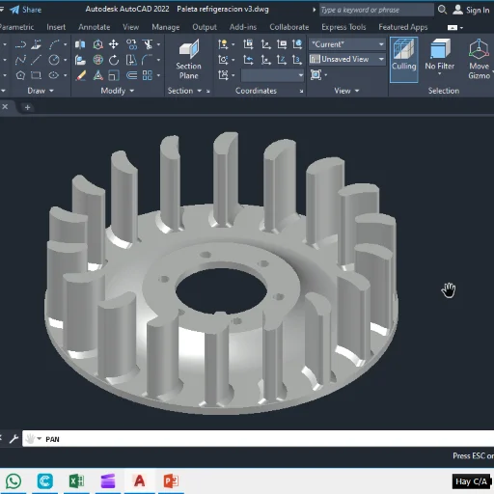The height and width of the screenshot is (494, 494).
Task: Open the Array tool dropdown arrow
Action: [x=158, y=75]
